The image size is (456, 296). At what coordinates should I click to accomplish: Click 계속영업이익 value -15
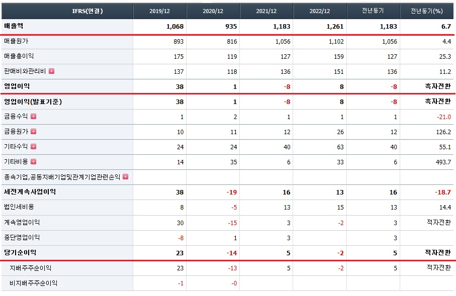point(232,223)
